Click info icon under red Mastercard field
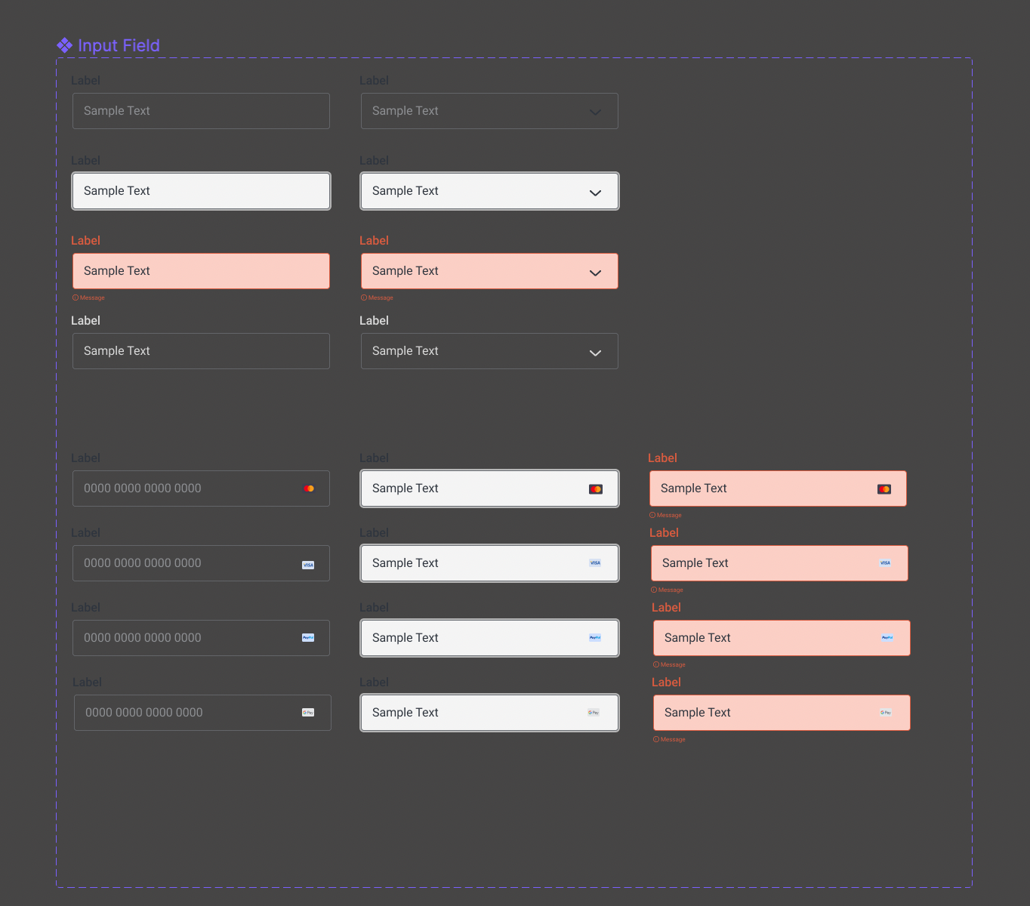1030x906 pixels. pyautogui.click(x=652, y=515)
